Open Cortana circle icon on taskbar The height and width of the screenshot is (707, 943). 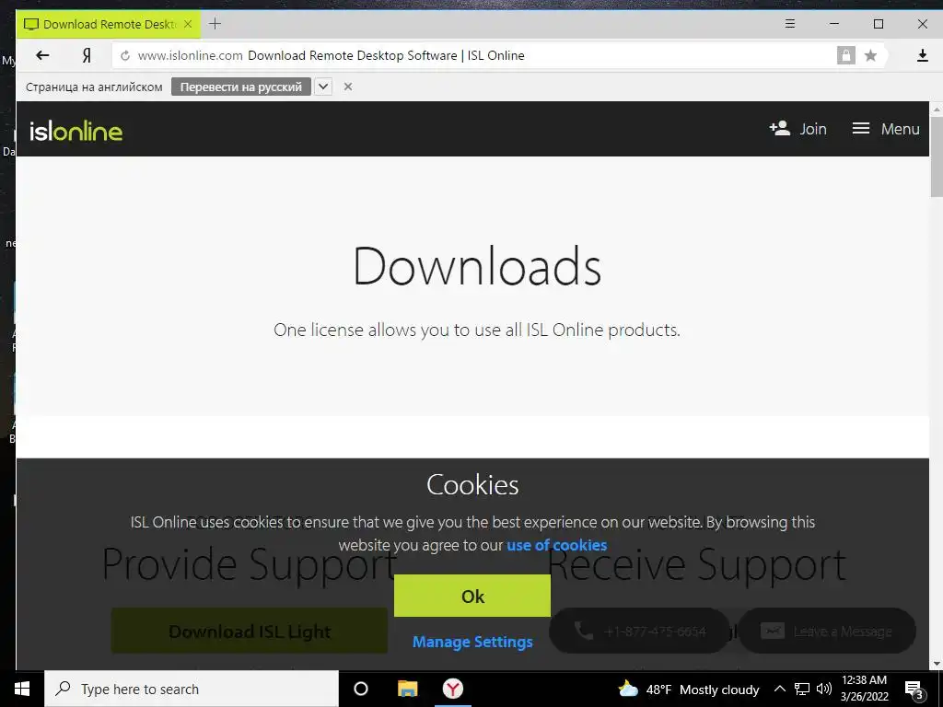(x=361, y=689)
